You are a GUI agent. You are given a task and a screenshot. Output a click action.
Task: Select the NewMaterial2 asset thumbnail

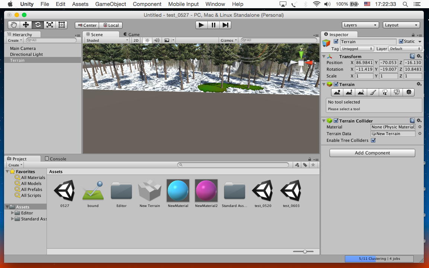[206, 191]
